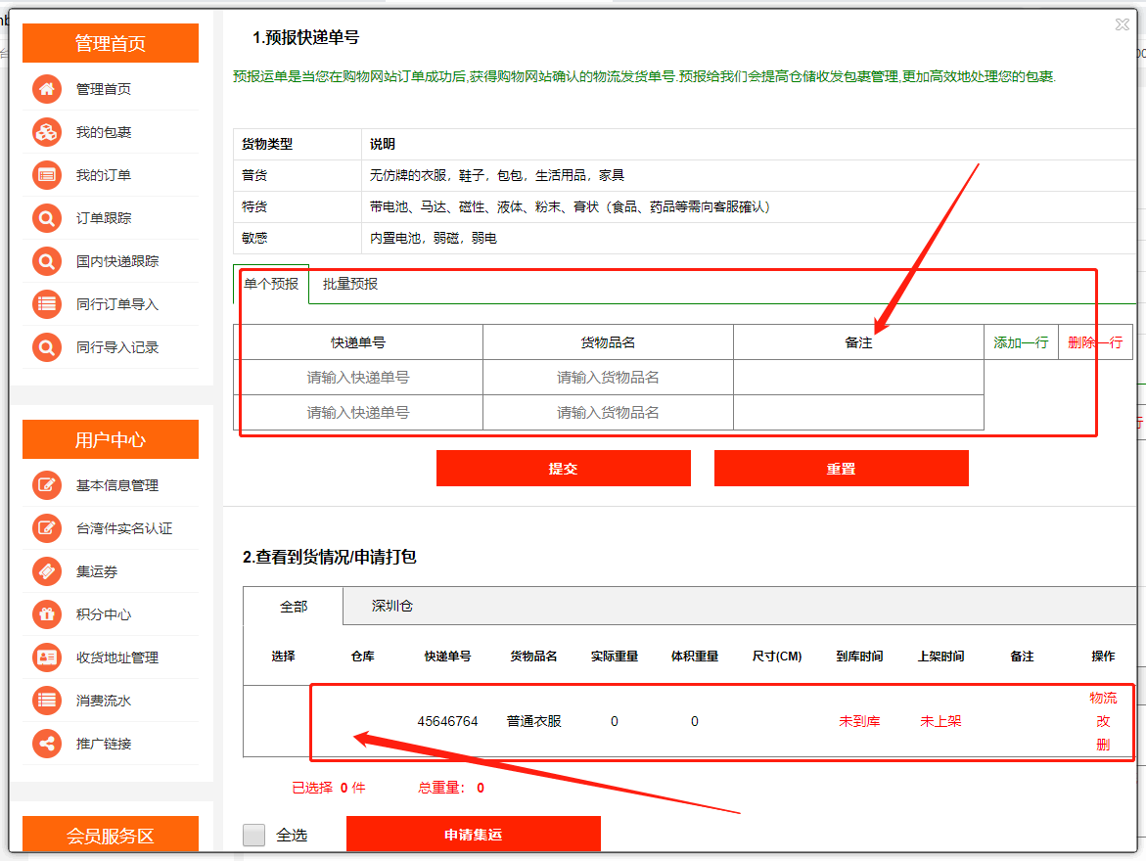Viewport: 1146px width, 861px height.
Task: Click the first 请输入货物品名 input field
Action: [608, 378]
